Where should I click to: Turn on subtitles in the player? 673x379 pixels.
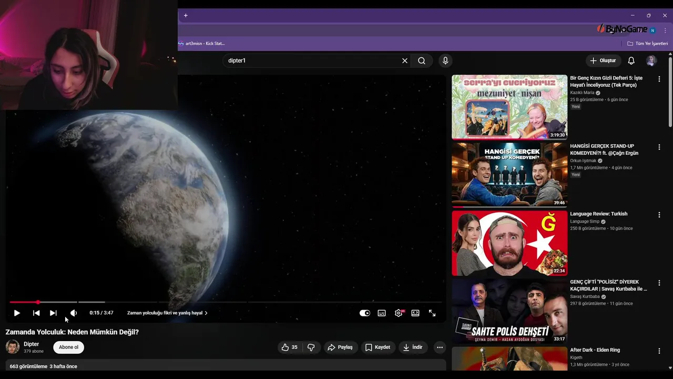382,313
